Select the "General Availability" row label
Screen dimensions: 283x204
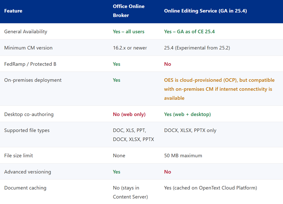[x=26, y=32]
